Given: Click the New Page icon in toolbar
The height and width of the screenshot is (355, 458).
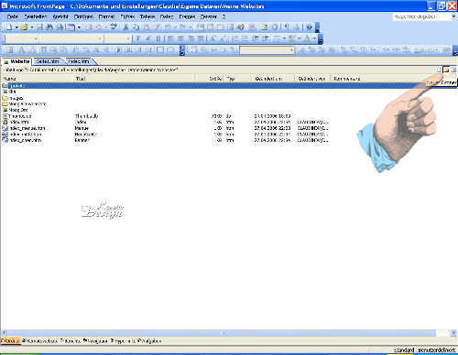Looking at the screenshot, I should point(9,27).
